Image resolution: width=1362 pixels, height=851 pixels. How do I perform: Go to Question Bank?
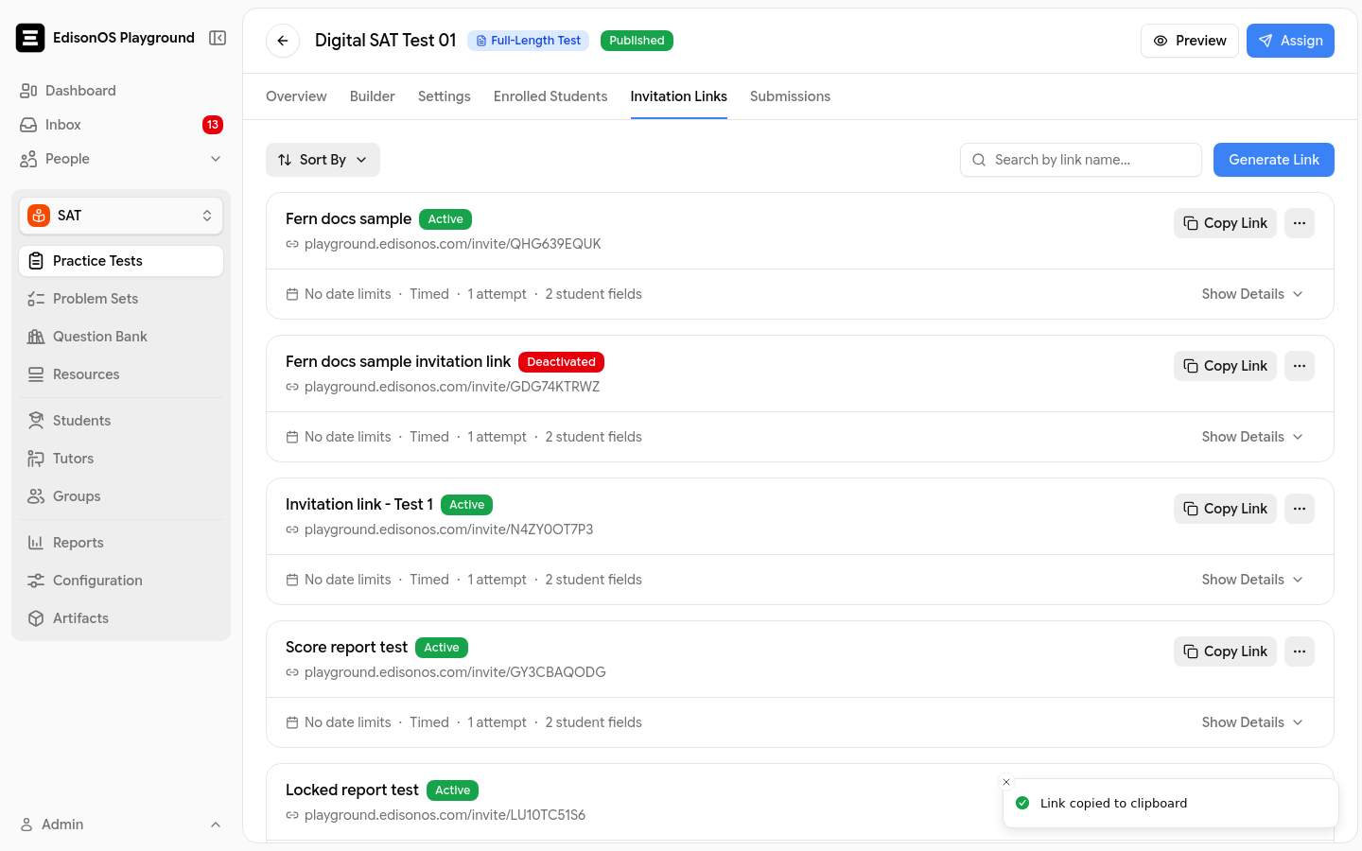[x=121, y=337]
